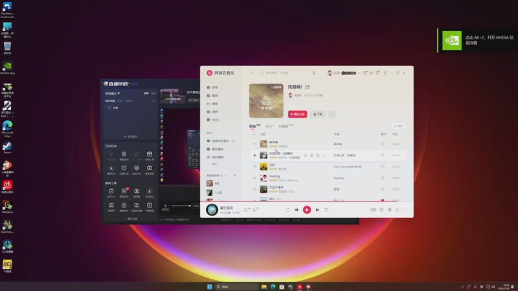The height and width of the screenshot is (291, 518).
Task: Open the three-dots menu beside the 下载 button
Action: tap(332, 114)
